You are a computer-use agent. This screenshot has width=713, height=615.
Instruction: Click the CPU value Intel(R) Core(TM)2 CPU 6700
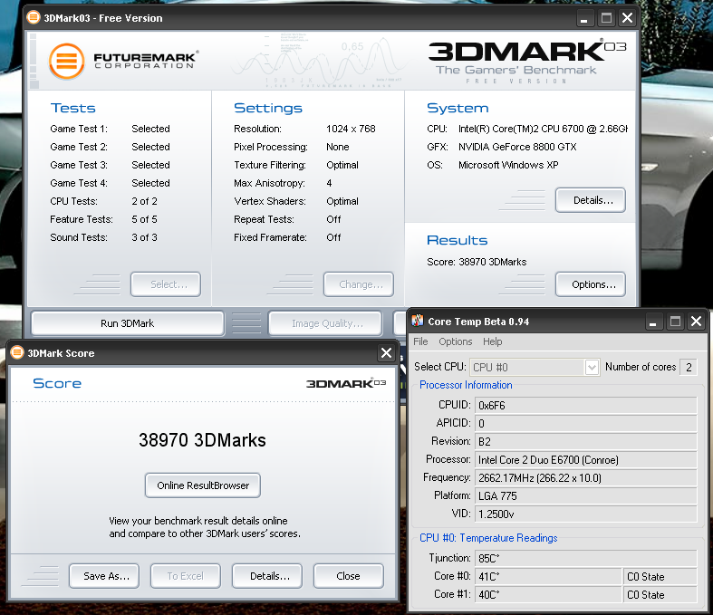[x=543, y=129]
